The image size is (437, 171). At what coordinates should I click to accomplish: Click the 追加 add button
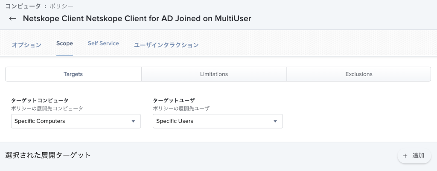pos(414,156)
